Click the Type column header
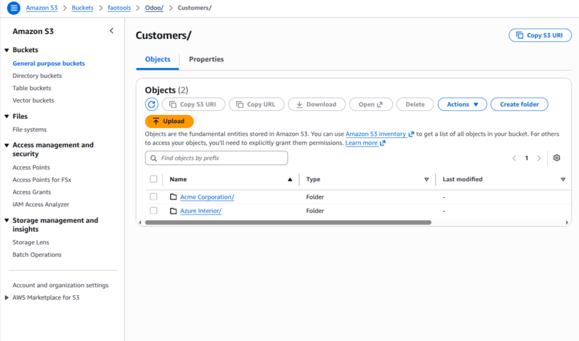This screenshot has width=579, height=341. 313,179
